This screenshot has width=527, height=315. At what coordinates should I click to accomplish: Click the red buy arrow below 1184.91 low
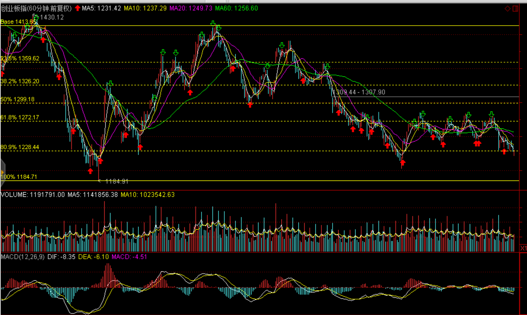click(91, 171)
